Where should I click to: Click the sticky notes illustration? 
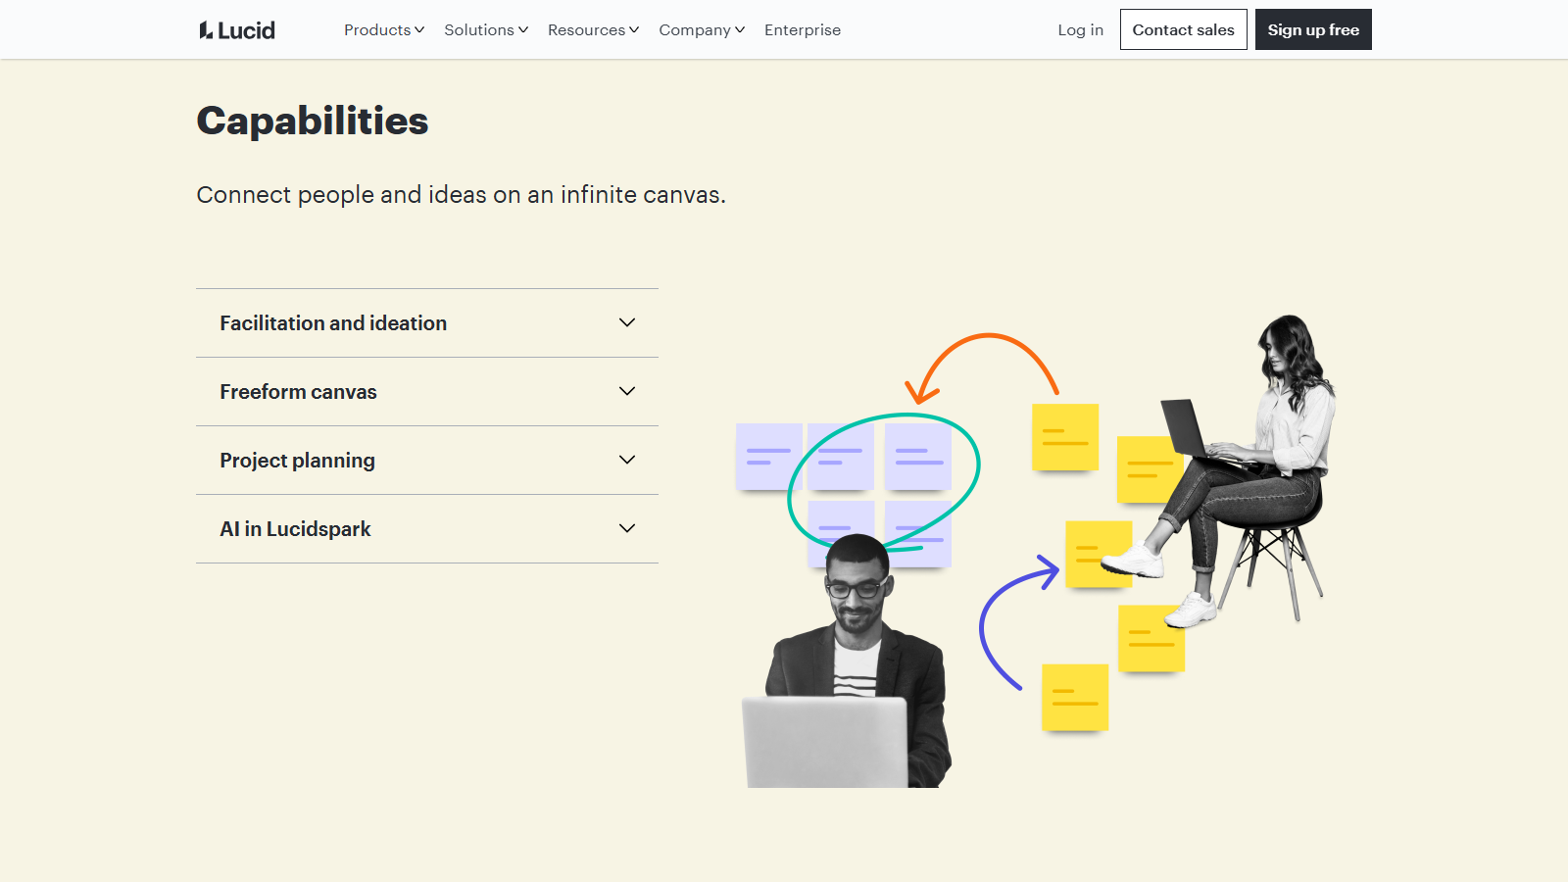click(1035, 551)
